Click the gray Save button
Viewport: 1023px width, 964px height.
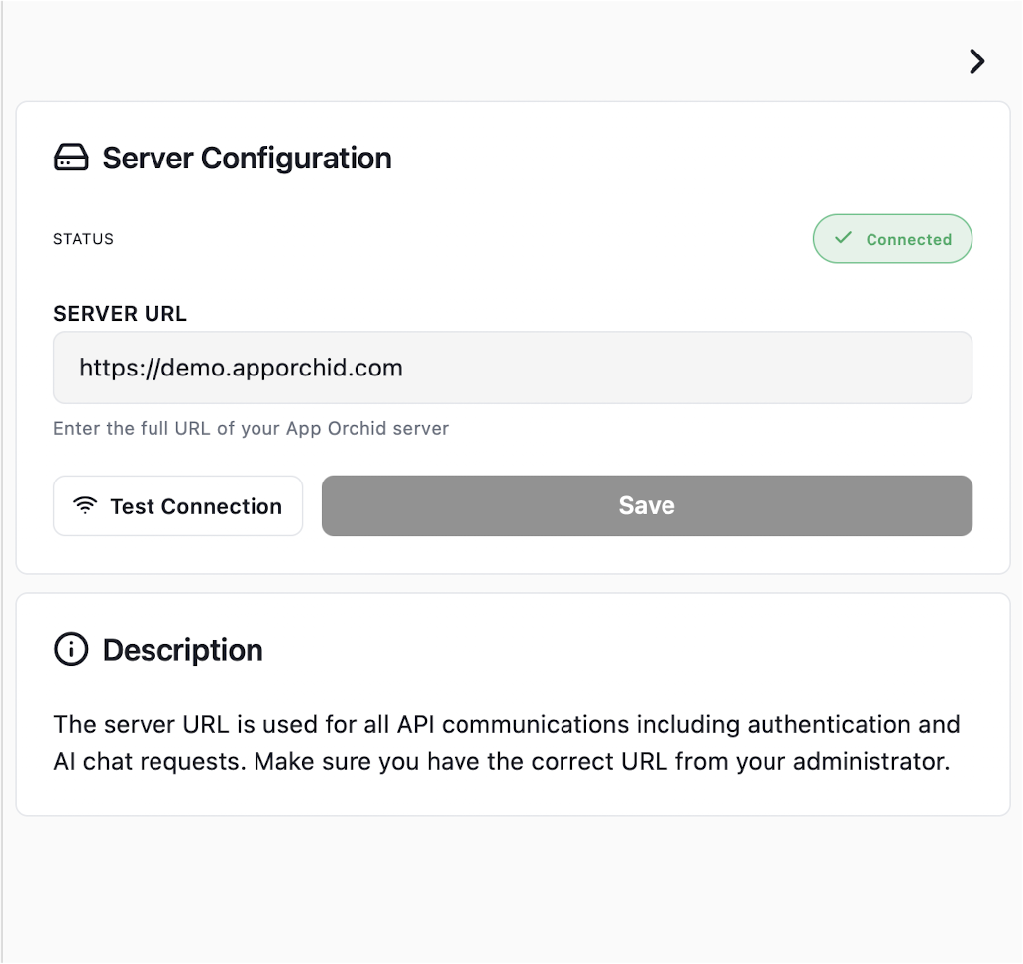coord(647,506)
